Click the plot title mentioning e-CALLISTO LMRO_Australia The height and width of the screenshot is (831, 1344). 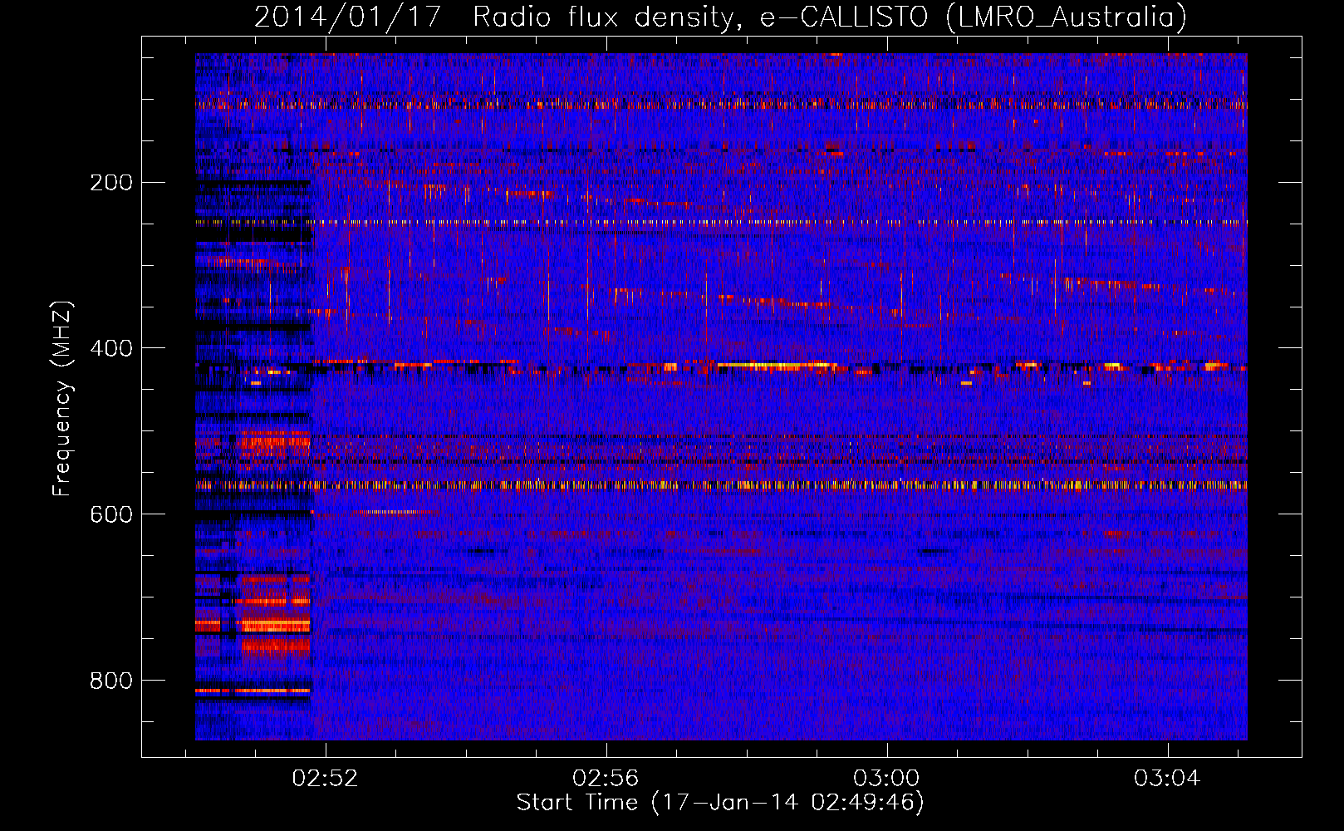(720, 17)
